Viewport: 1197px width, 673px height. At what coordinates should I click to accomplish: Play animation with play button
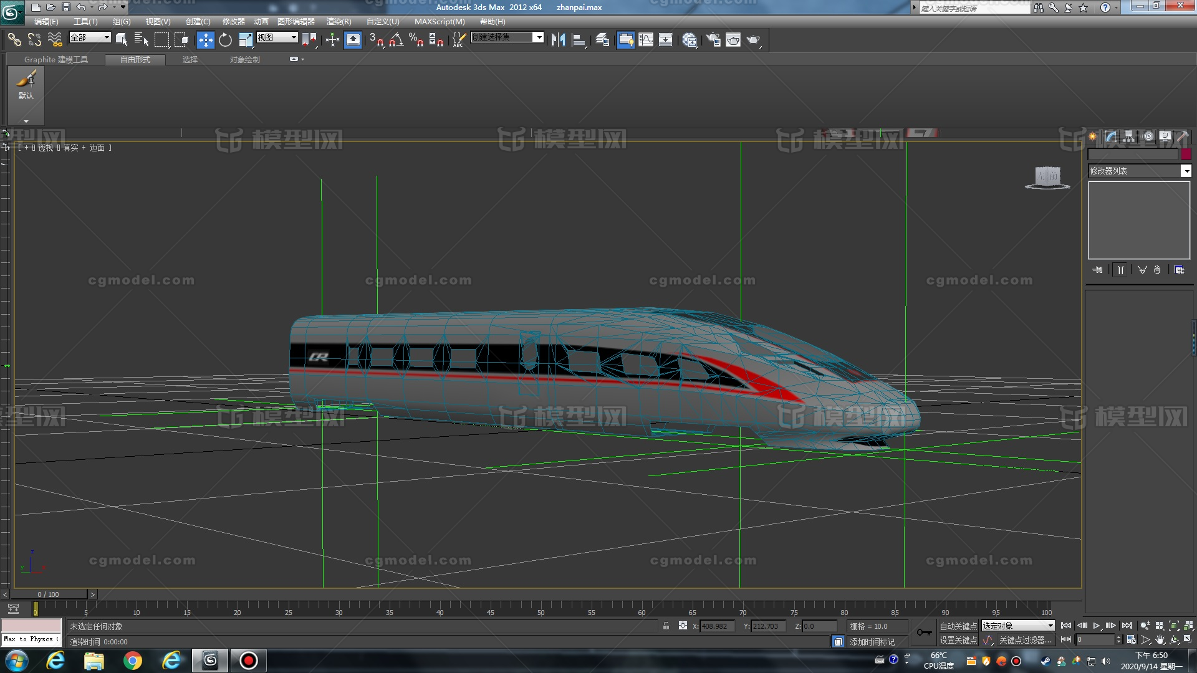pos(1097,626)
